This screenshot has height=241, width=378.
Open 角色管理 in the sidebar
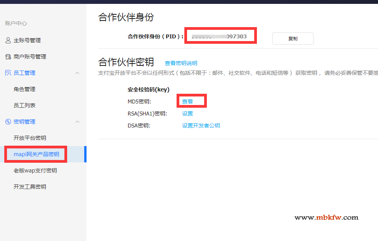pyautogui.click(x=24, y=89)
